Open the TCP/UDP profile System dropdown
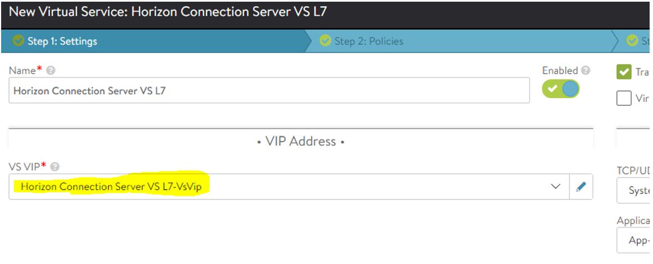Image resolution: width=653 pixels, height=264 pixels. coord(634,190)
